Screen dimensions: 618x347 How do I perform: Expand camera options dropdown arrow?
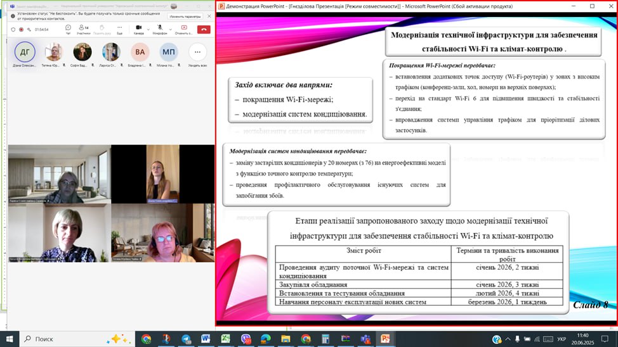click(x=148, y=29)
